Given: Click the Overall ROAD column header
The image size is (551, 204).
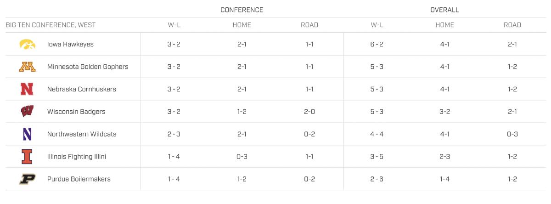Looking at the screenshot, I should click(512, 25).
